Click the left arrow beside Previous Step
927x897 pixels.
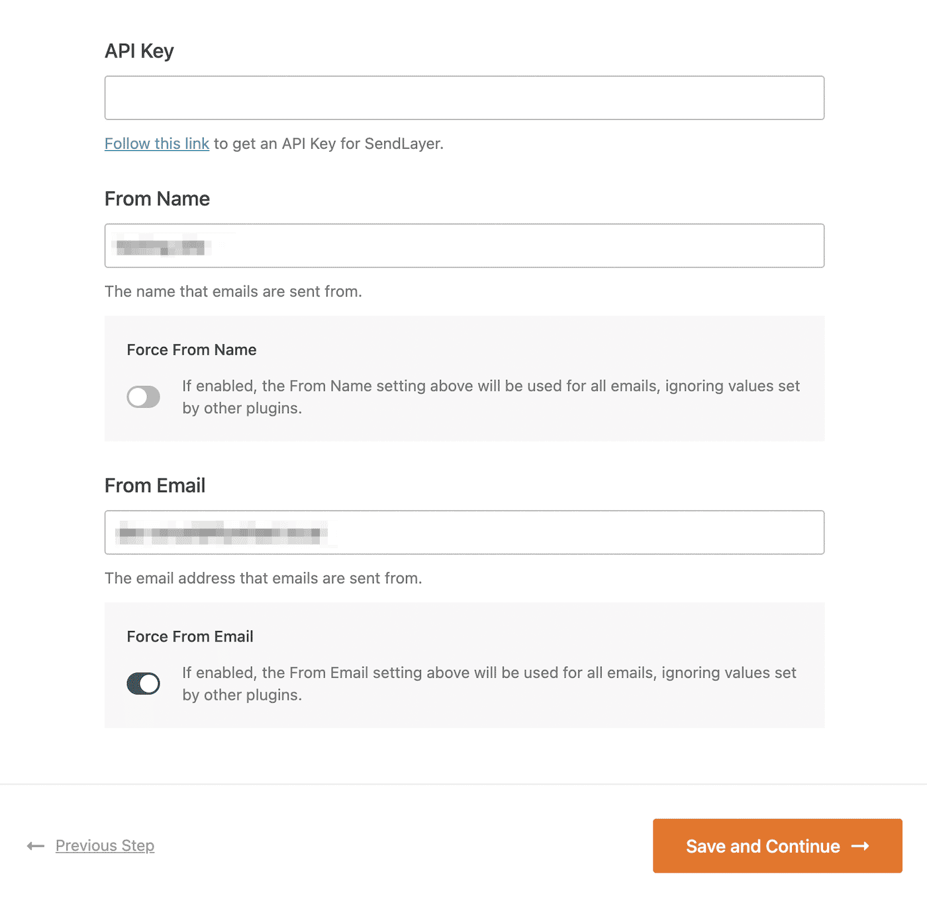click(x=35, y=845)
